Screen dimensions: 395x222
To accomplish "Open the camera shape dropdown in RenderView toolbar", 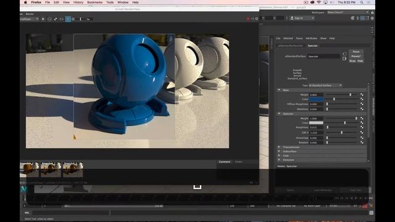I will click(x=29, y=19).
